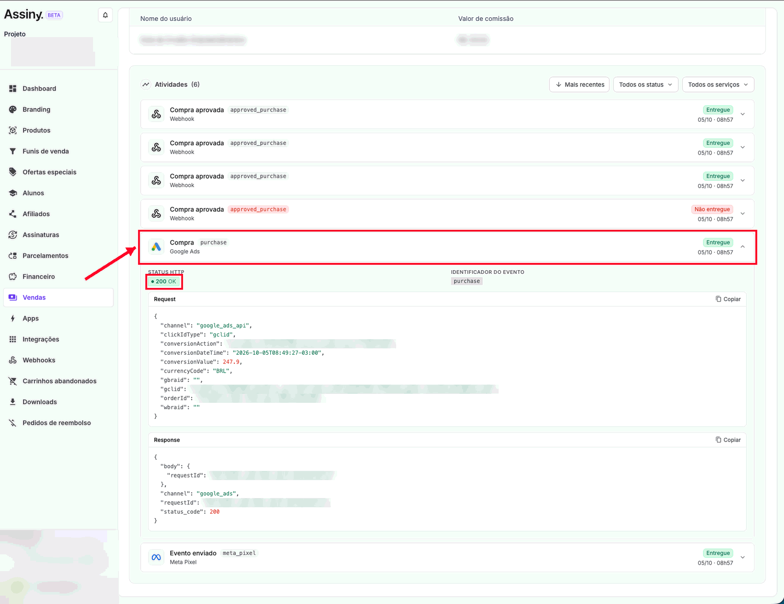Click the Funis de venda funnel icon
784x604 pixels.
13,152
